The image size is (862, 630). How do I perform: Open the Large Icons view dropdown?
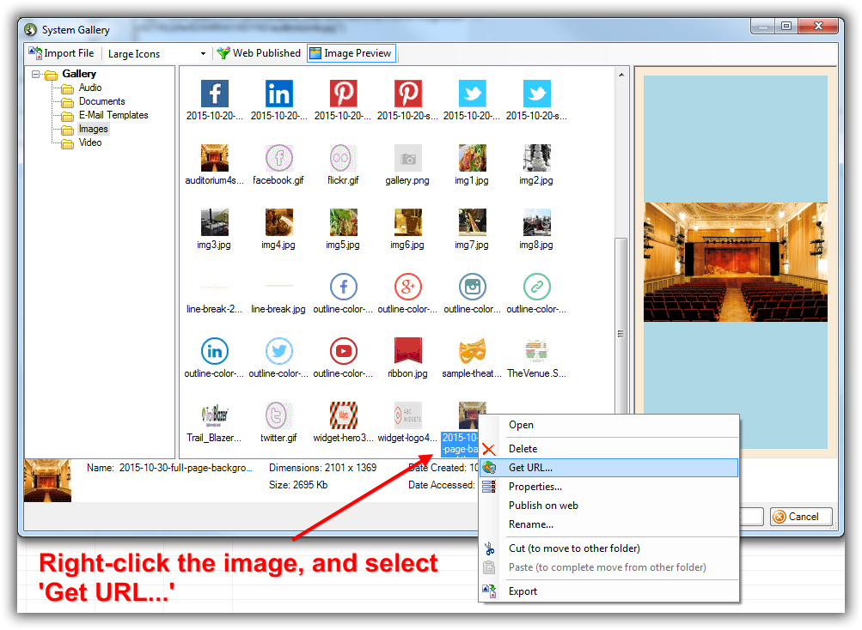click(x=203, y=54)
